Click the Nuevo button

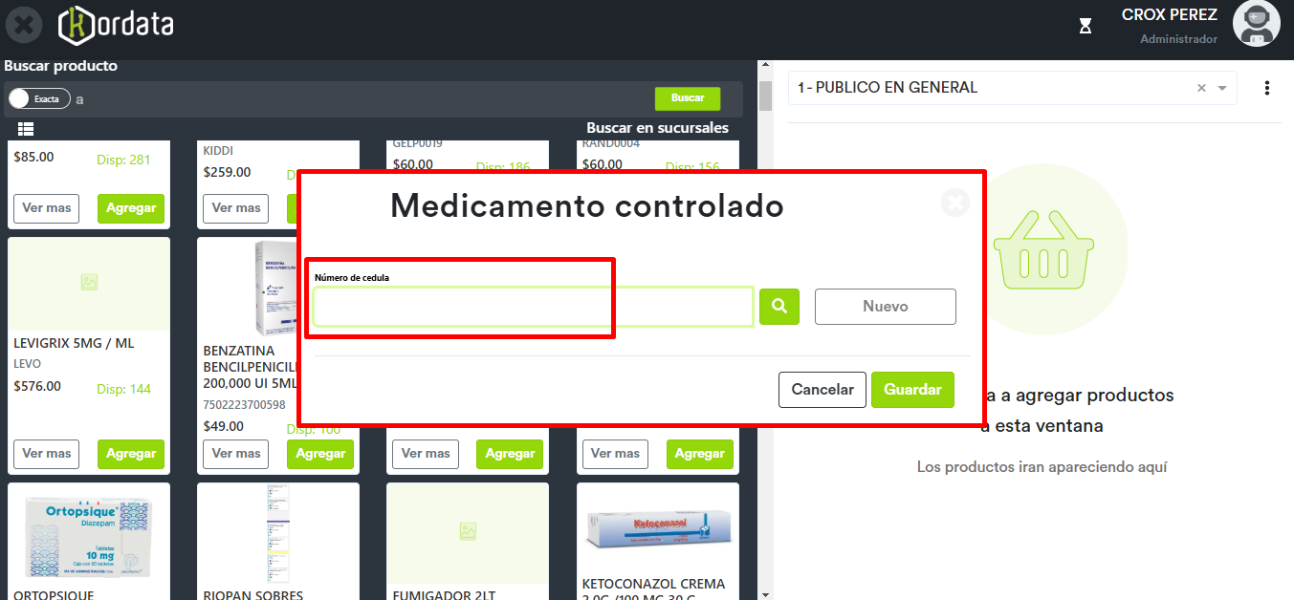click(885, 307)
